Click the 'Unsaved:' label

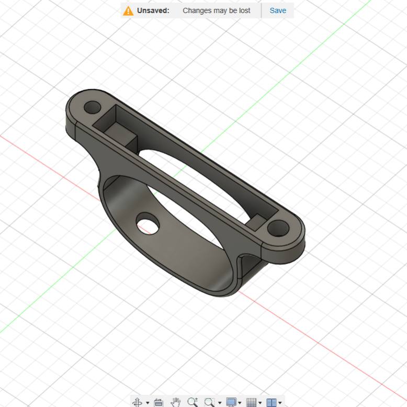pyautogui.click(x=153, y=10)
